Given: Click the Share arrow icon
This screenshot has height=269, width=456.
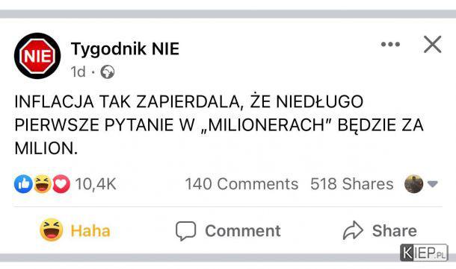Looking at the screenshot, I should pos(353,230).
